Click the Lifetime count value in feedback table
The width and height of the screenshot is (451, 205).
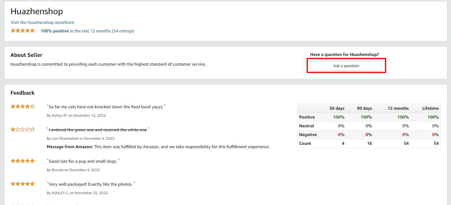(x=436, y=143)
